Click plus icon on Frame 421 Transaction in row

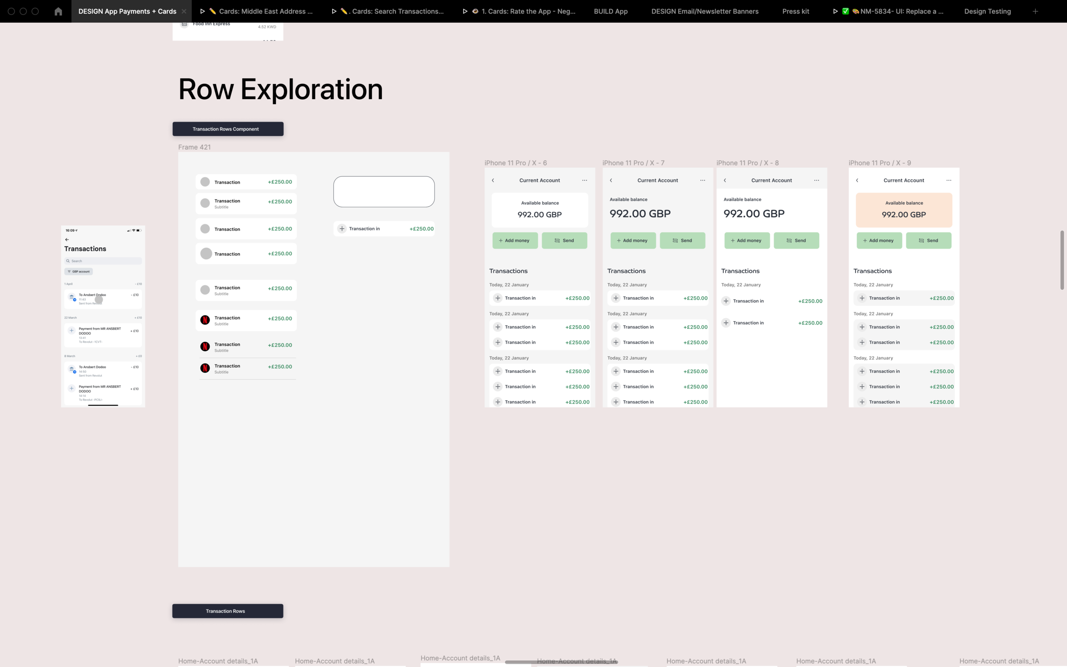pos(342,228)
